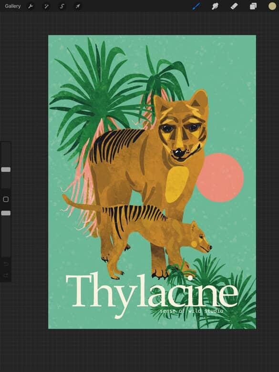The image size is (279, 372).
Task: Open the Actions wrench menu
Action: pyautogui.click(x=31, y=6)
